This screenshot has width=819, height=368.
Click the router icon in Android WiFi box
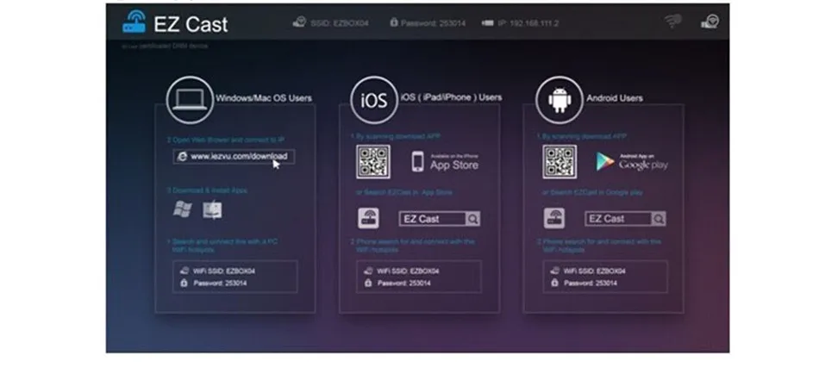[x=554, y=271]
